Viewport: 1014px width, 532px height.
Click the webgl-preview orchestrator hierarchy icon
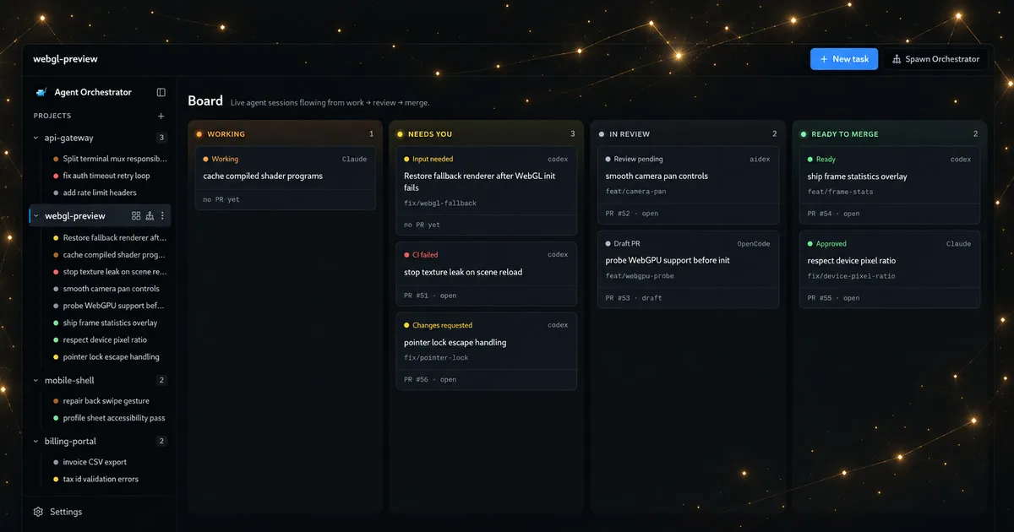pos(150,216)
